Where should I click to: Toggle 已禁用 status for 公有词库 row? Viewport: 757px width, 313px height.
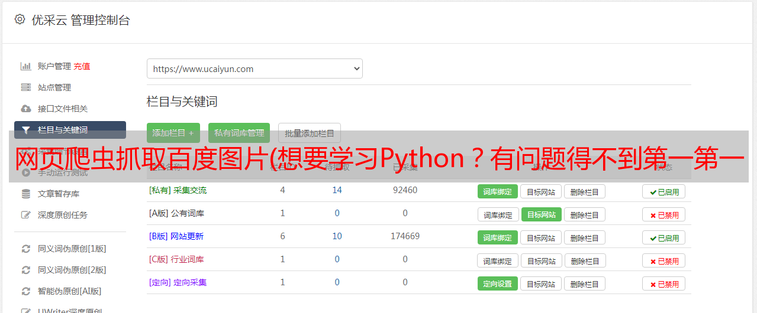click(663, 214)
